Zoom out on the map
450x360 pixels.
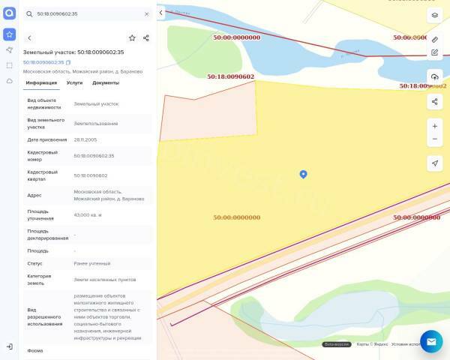pyautogui.click(x=434, y=139)
